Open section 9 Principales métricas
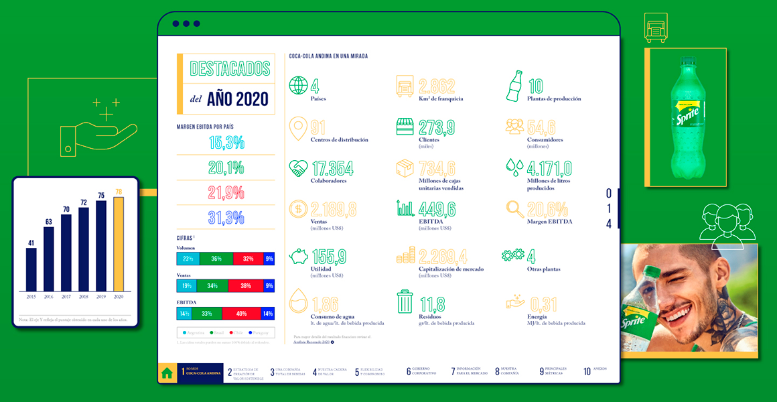This screenshot has width=777, height=402. point(553,372)
